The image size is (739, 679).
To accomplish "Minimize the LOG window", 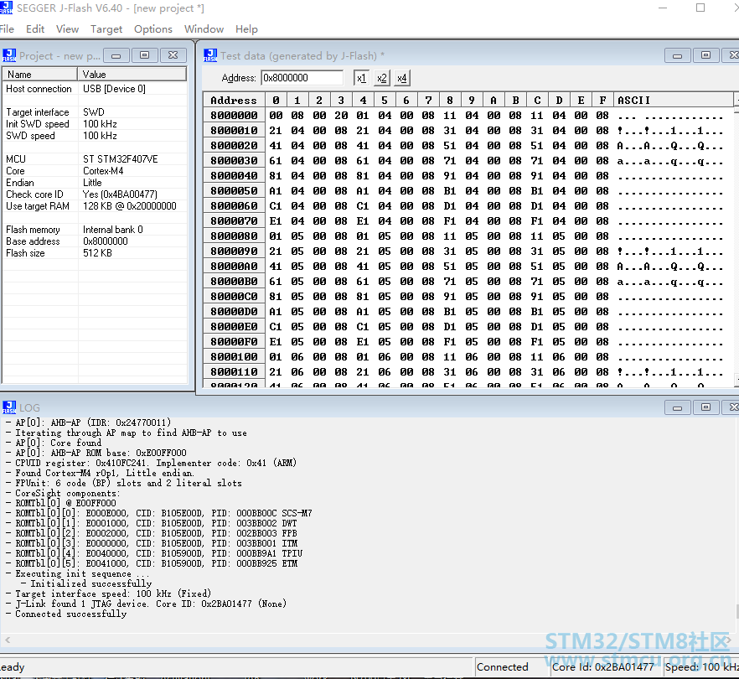I will [x=677, y=407].
